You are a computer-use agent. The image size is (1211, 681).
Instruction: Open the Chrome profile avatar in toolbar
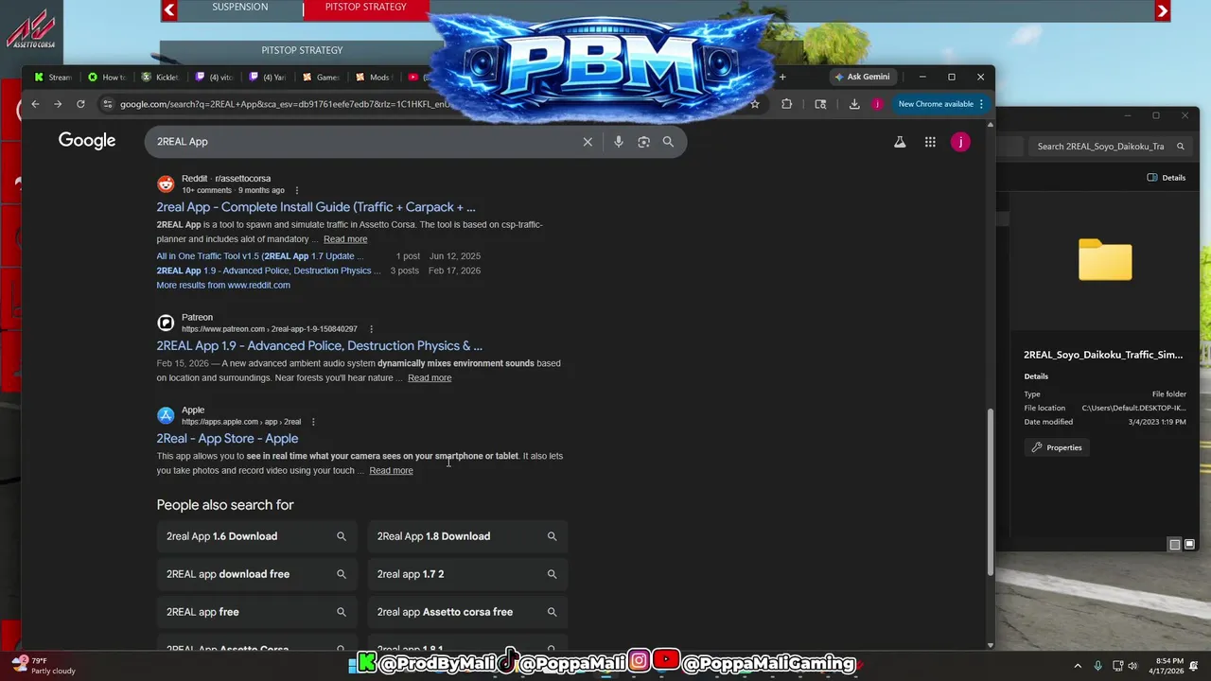pyautogui.click(x=877, y=104)
